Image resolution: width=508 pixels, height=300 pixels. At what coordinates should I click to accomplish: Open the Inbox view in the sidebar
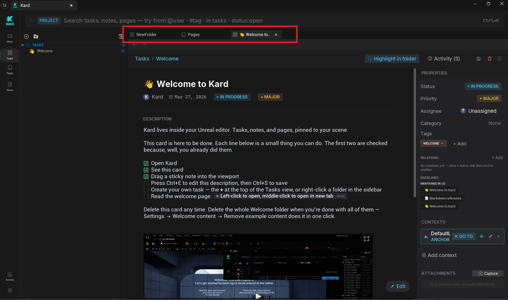(x=10, y=38)
